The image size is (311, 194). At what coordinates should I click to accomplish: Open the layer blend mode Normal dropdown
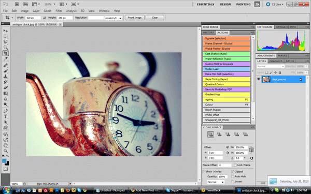point(271,66)
